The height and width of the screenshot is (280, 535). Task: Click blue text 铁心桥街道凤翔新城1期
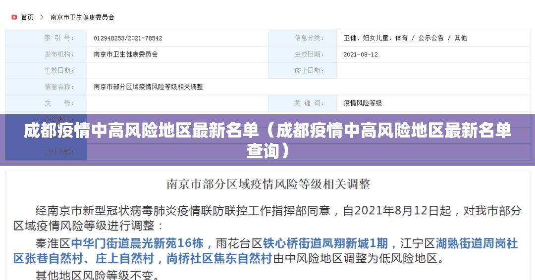pyautogui.click(x=325, y=243)
